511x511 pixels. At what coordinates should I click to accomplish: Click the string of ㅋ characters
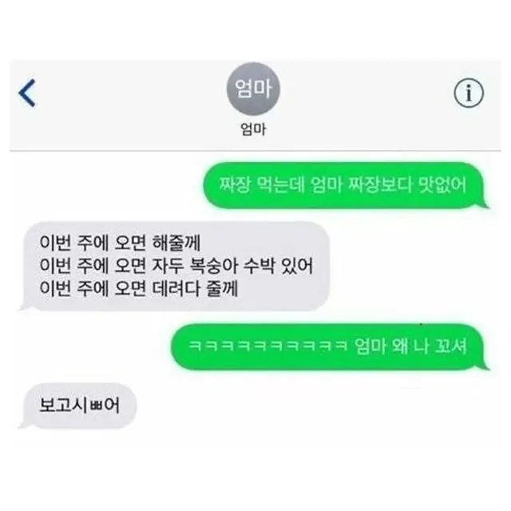(268, 346)
